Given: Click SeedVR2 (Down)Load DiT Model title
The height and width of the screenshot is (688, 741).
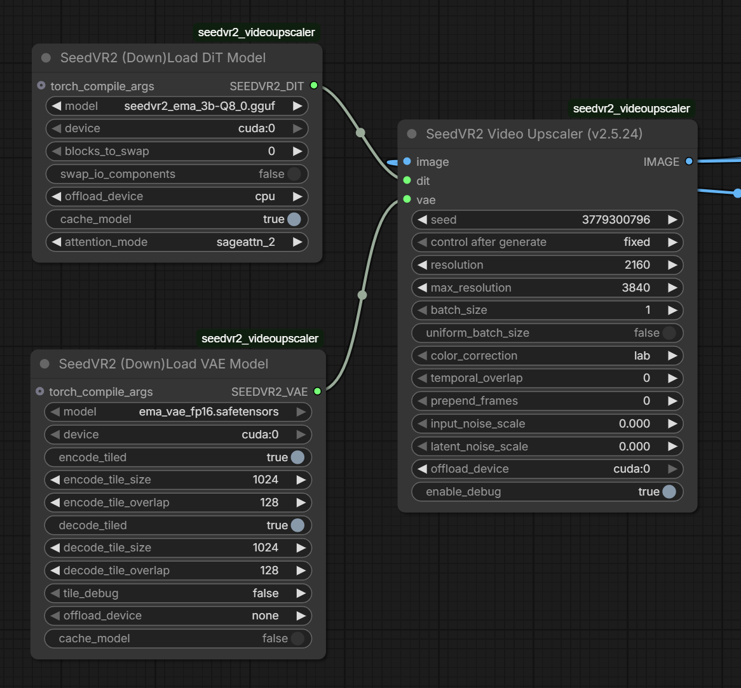Looking at the screenshot, I should pos(163,58).
